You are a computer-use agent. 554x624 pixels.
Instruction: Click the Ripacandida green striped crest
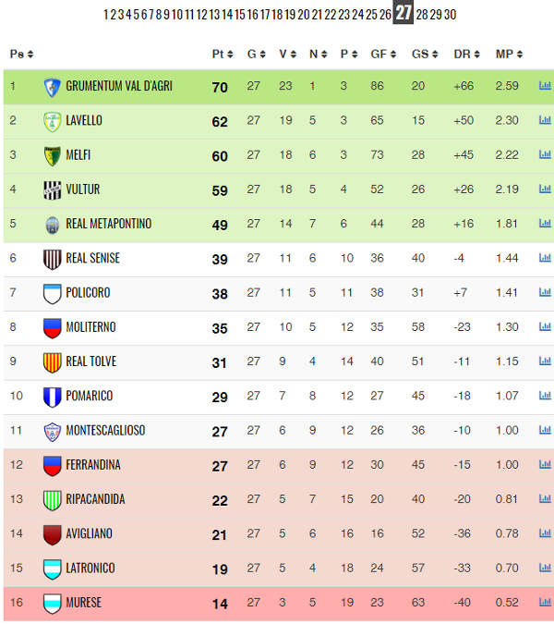pos(52,500)
